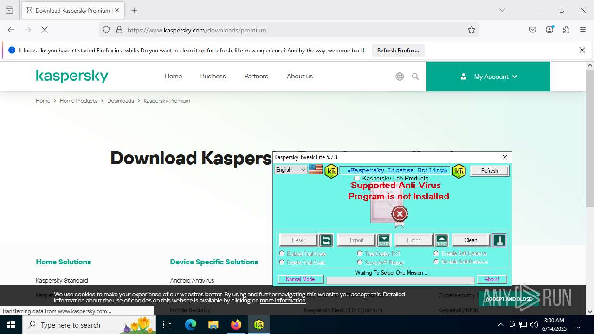Select the Trial Codes TXT radio button
The width and height of the screenshot is (594, 334).
(x=360, y=253)
